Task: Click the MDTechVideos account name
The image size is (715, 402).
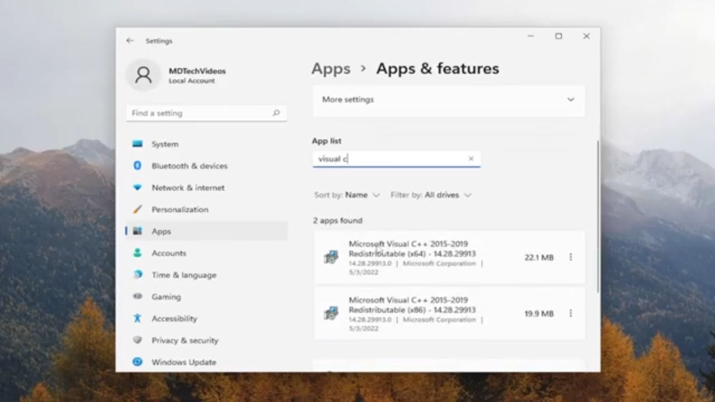Action: 197,71
